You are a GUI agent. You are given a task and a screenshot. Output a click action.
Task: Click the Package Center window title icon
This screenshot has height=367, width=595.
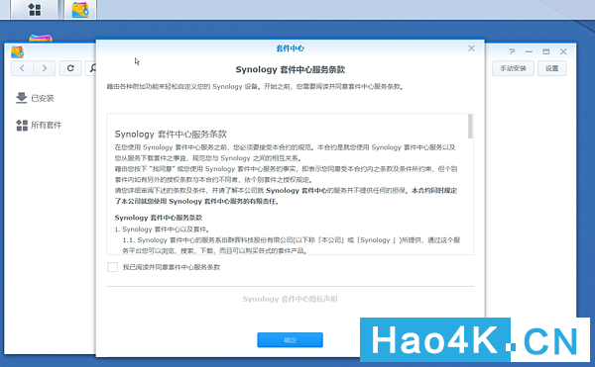click(18, 51)
